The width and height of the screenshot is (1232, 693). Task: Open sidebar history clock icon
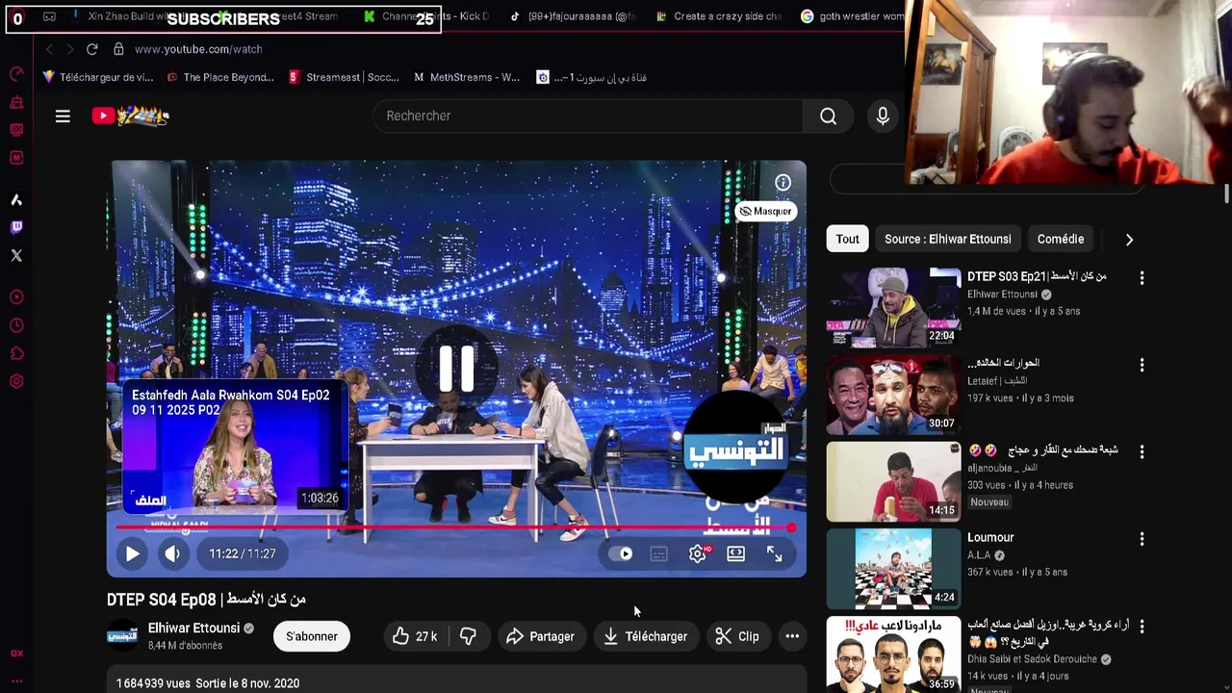click(16, 325)
